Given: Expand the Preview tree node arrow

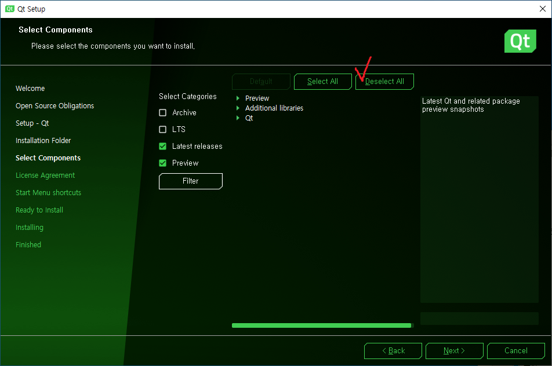Looking at the screenshot, I should pos(238,98).
